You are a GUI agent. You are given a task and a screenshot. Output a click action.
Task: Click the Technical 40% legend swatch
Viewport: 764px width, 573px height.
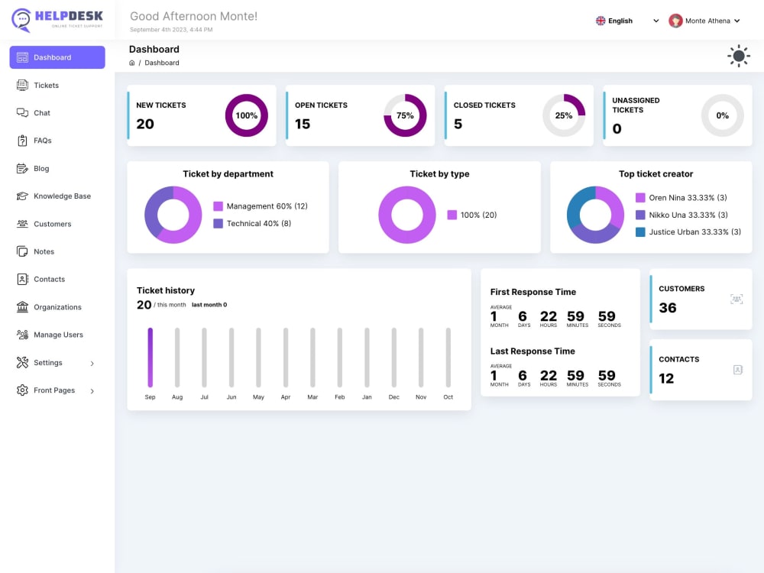(x=219, y=224)
